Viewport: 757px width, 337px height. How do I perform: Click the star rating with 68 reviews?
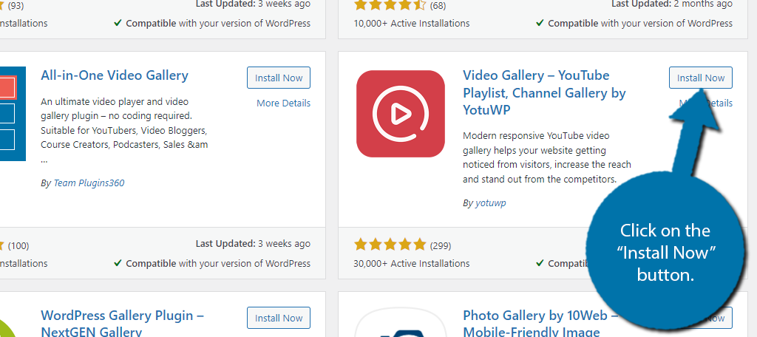(x=390, y=5)
